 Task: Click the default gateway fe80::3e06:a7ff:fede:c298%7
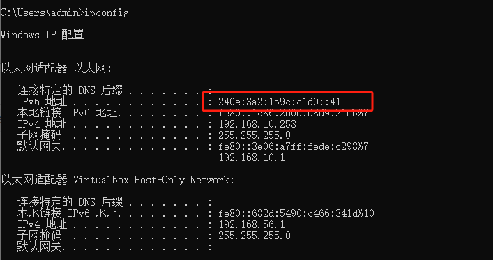click(294, 146)
